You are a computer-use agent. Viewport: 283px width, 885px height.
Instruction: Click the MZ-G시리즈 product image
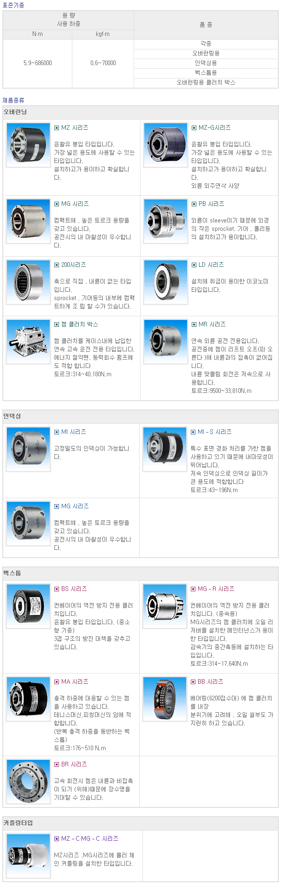pos(165,145)
